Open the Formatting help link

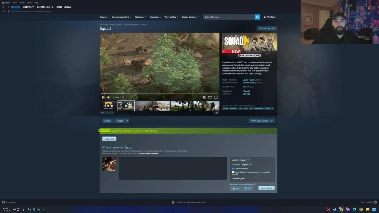point(239,178)
